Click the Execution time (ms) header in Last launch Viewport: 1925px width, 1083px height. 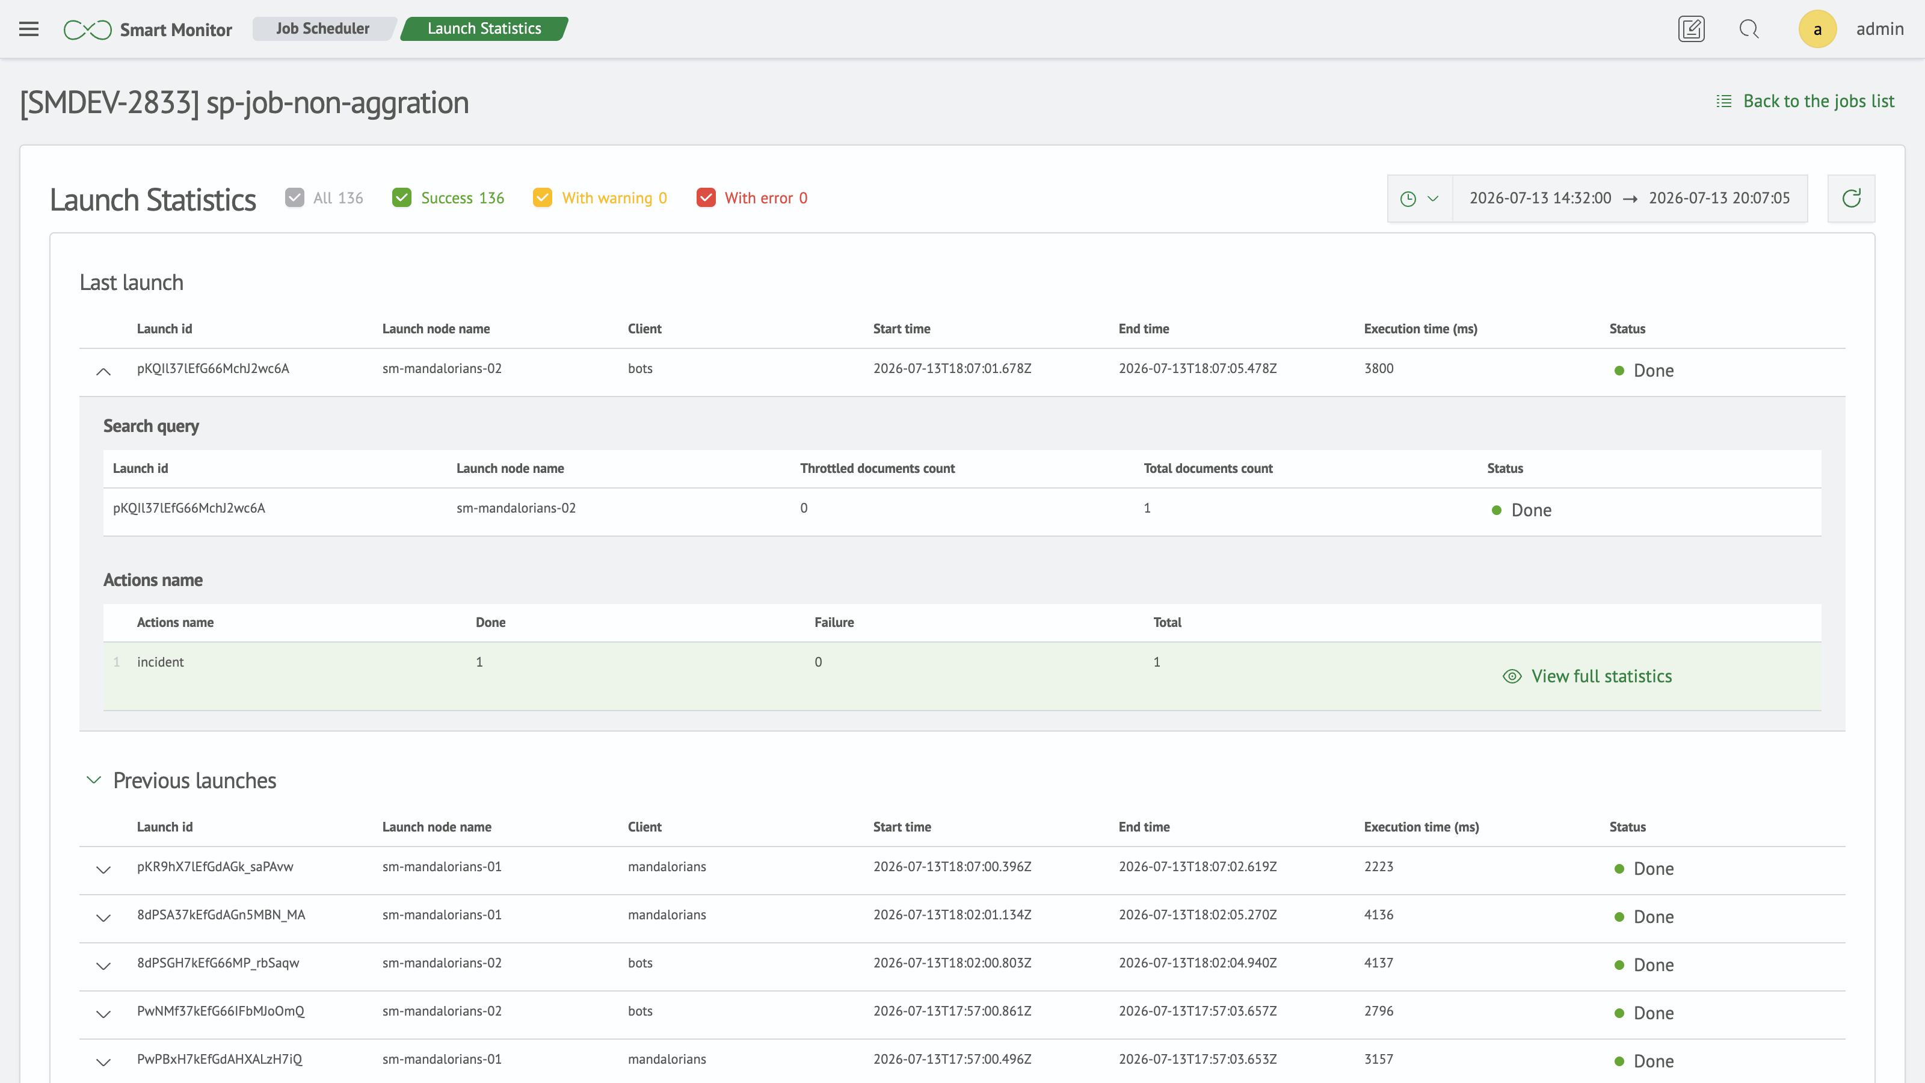click(1420, 329)
